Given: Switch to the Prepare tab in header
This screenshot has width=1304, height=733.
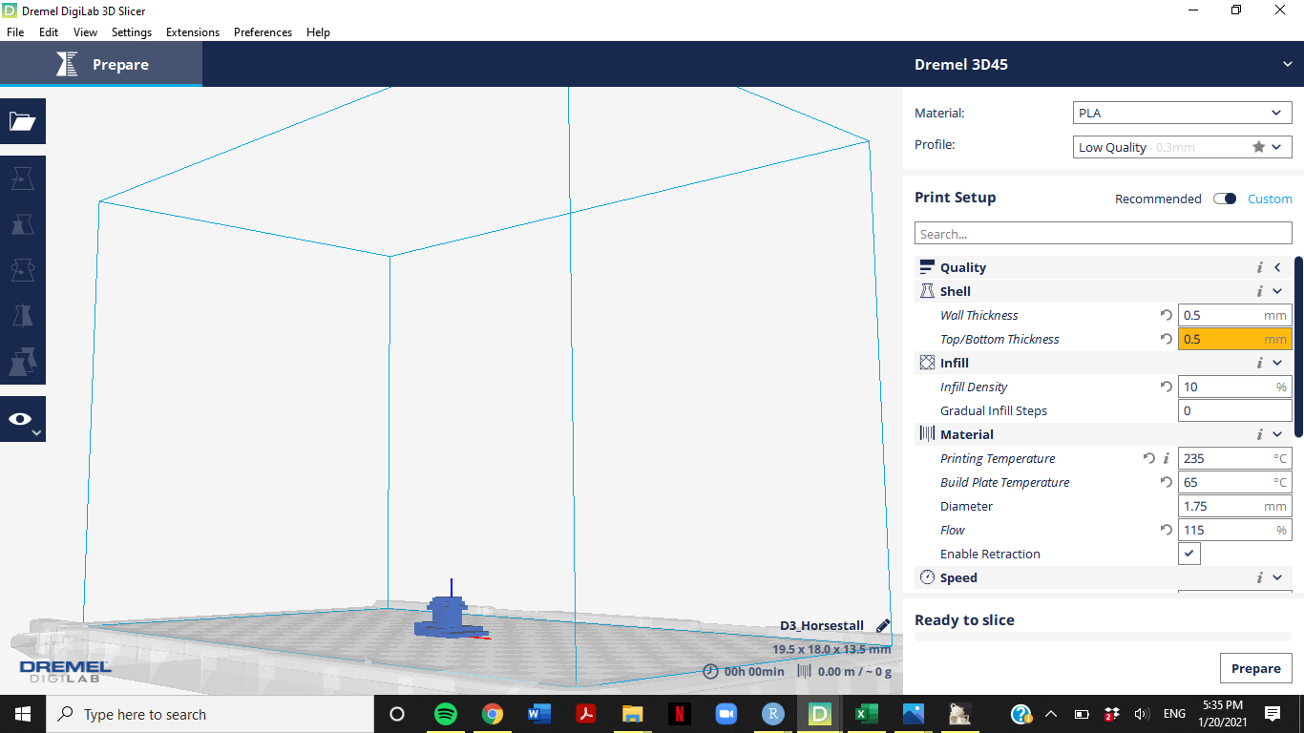Looking at the screenshot, I should (101, 64).
